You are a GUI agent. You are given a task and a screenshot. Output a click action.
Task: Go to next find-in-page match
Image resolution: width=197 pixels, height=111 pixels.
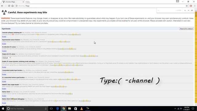188,10
